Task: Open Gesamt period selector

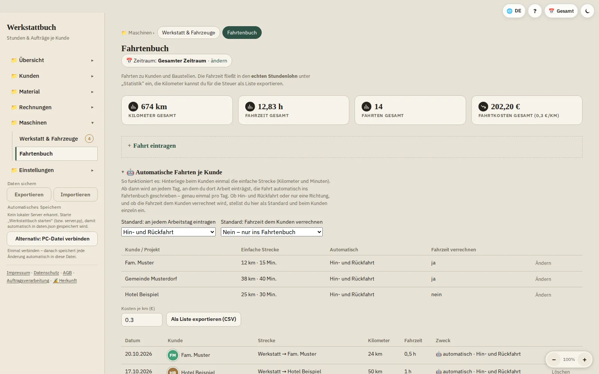Action: tap(561, 11)
